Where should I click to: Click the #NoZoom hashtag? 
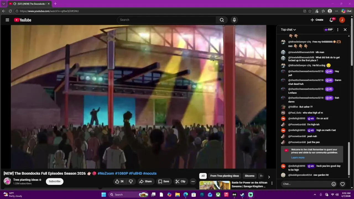(106, 173)
